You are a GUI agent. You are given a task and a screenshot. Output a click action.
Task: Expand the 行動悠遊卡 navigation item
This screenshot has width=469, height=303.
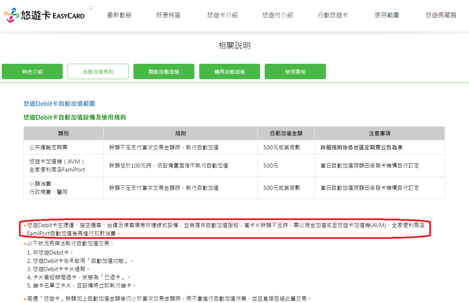point(333,15)
